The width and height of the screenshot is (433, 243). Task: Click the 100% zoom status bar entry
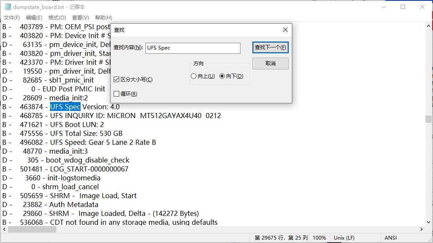click(x=319, y=237)
